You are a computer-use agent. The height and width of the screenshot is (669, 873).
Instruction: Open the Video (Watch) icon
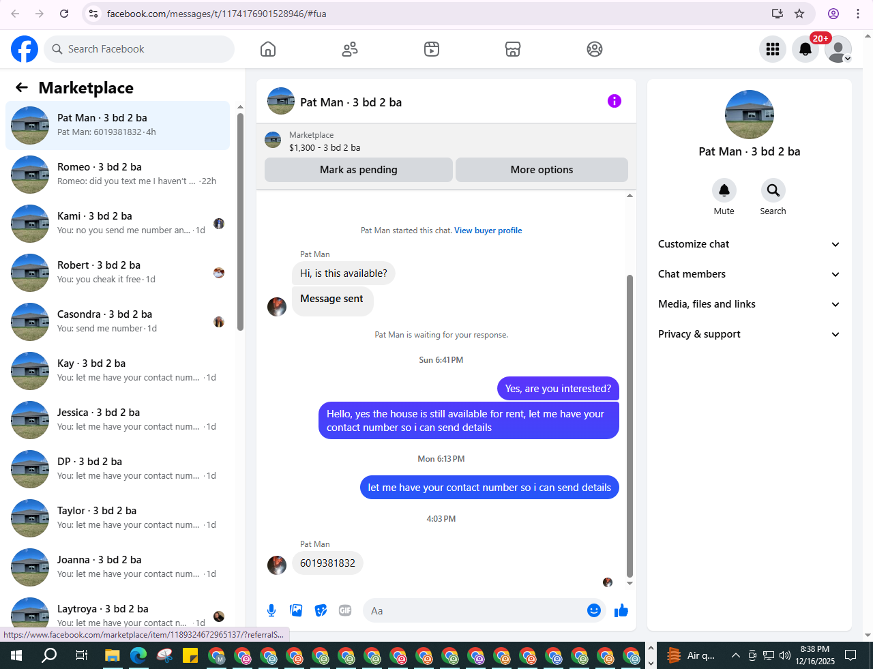pyautogui.click(x=432, y=49)
